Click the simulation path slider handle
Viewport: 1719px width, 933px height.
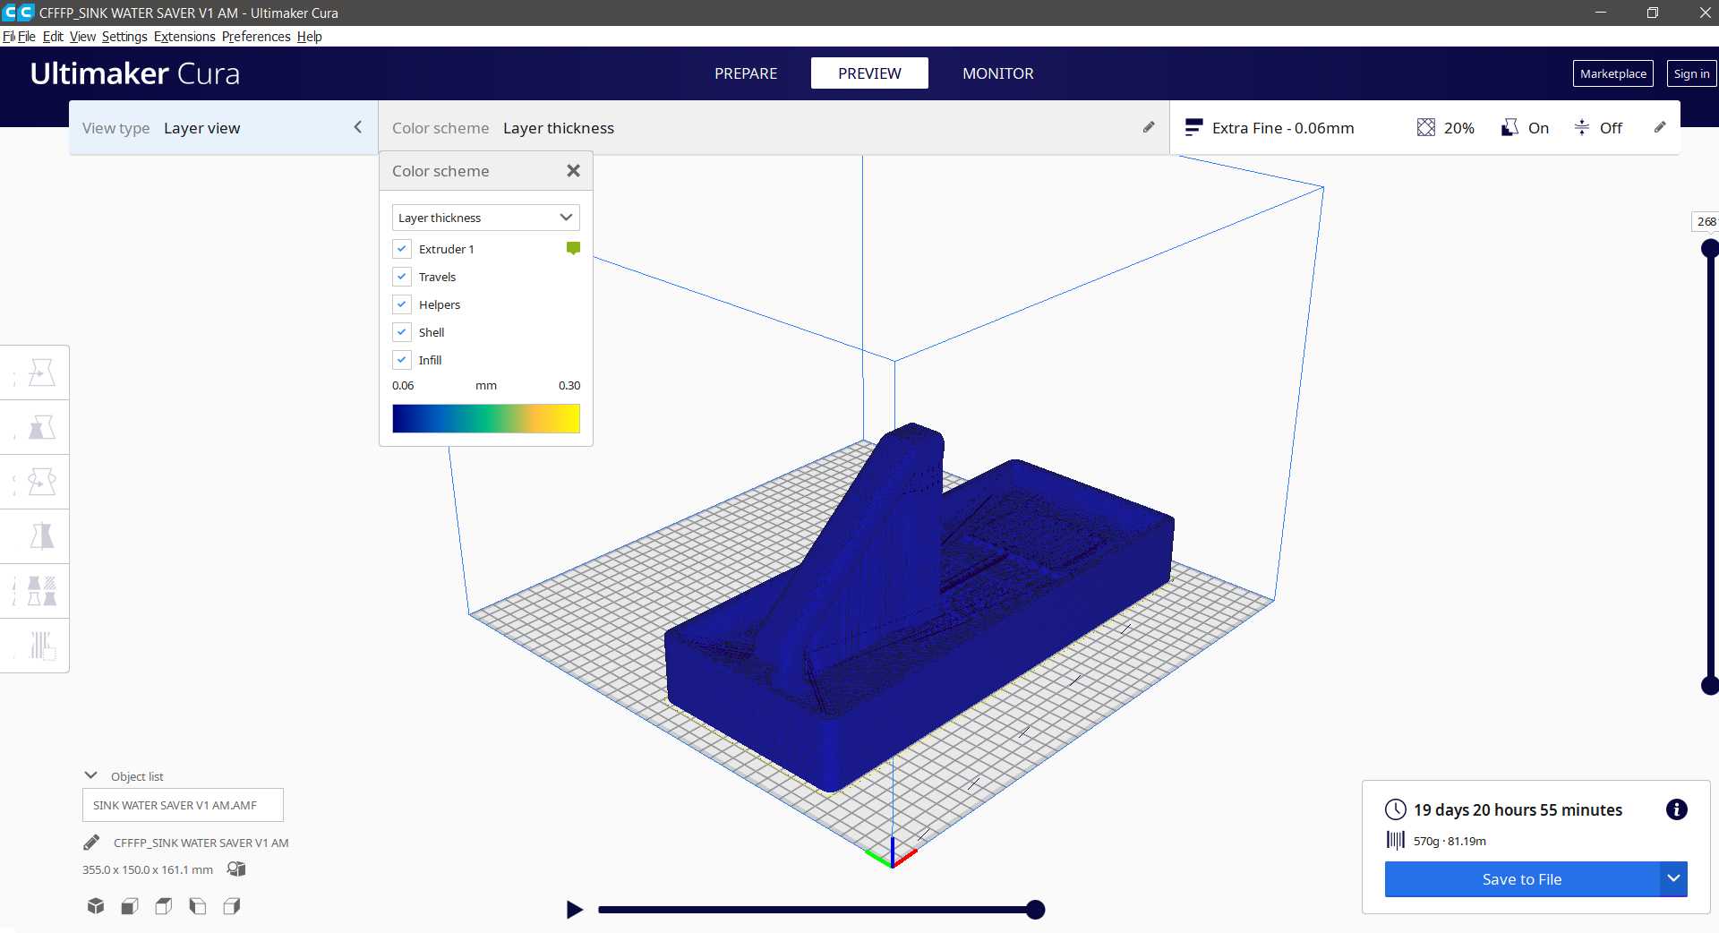[x=1035, y=910]
